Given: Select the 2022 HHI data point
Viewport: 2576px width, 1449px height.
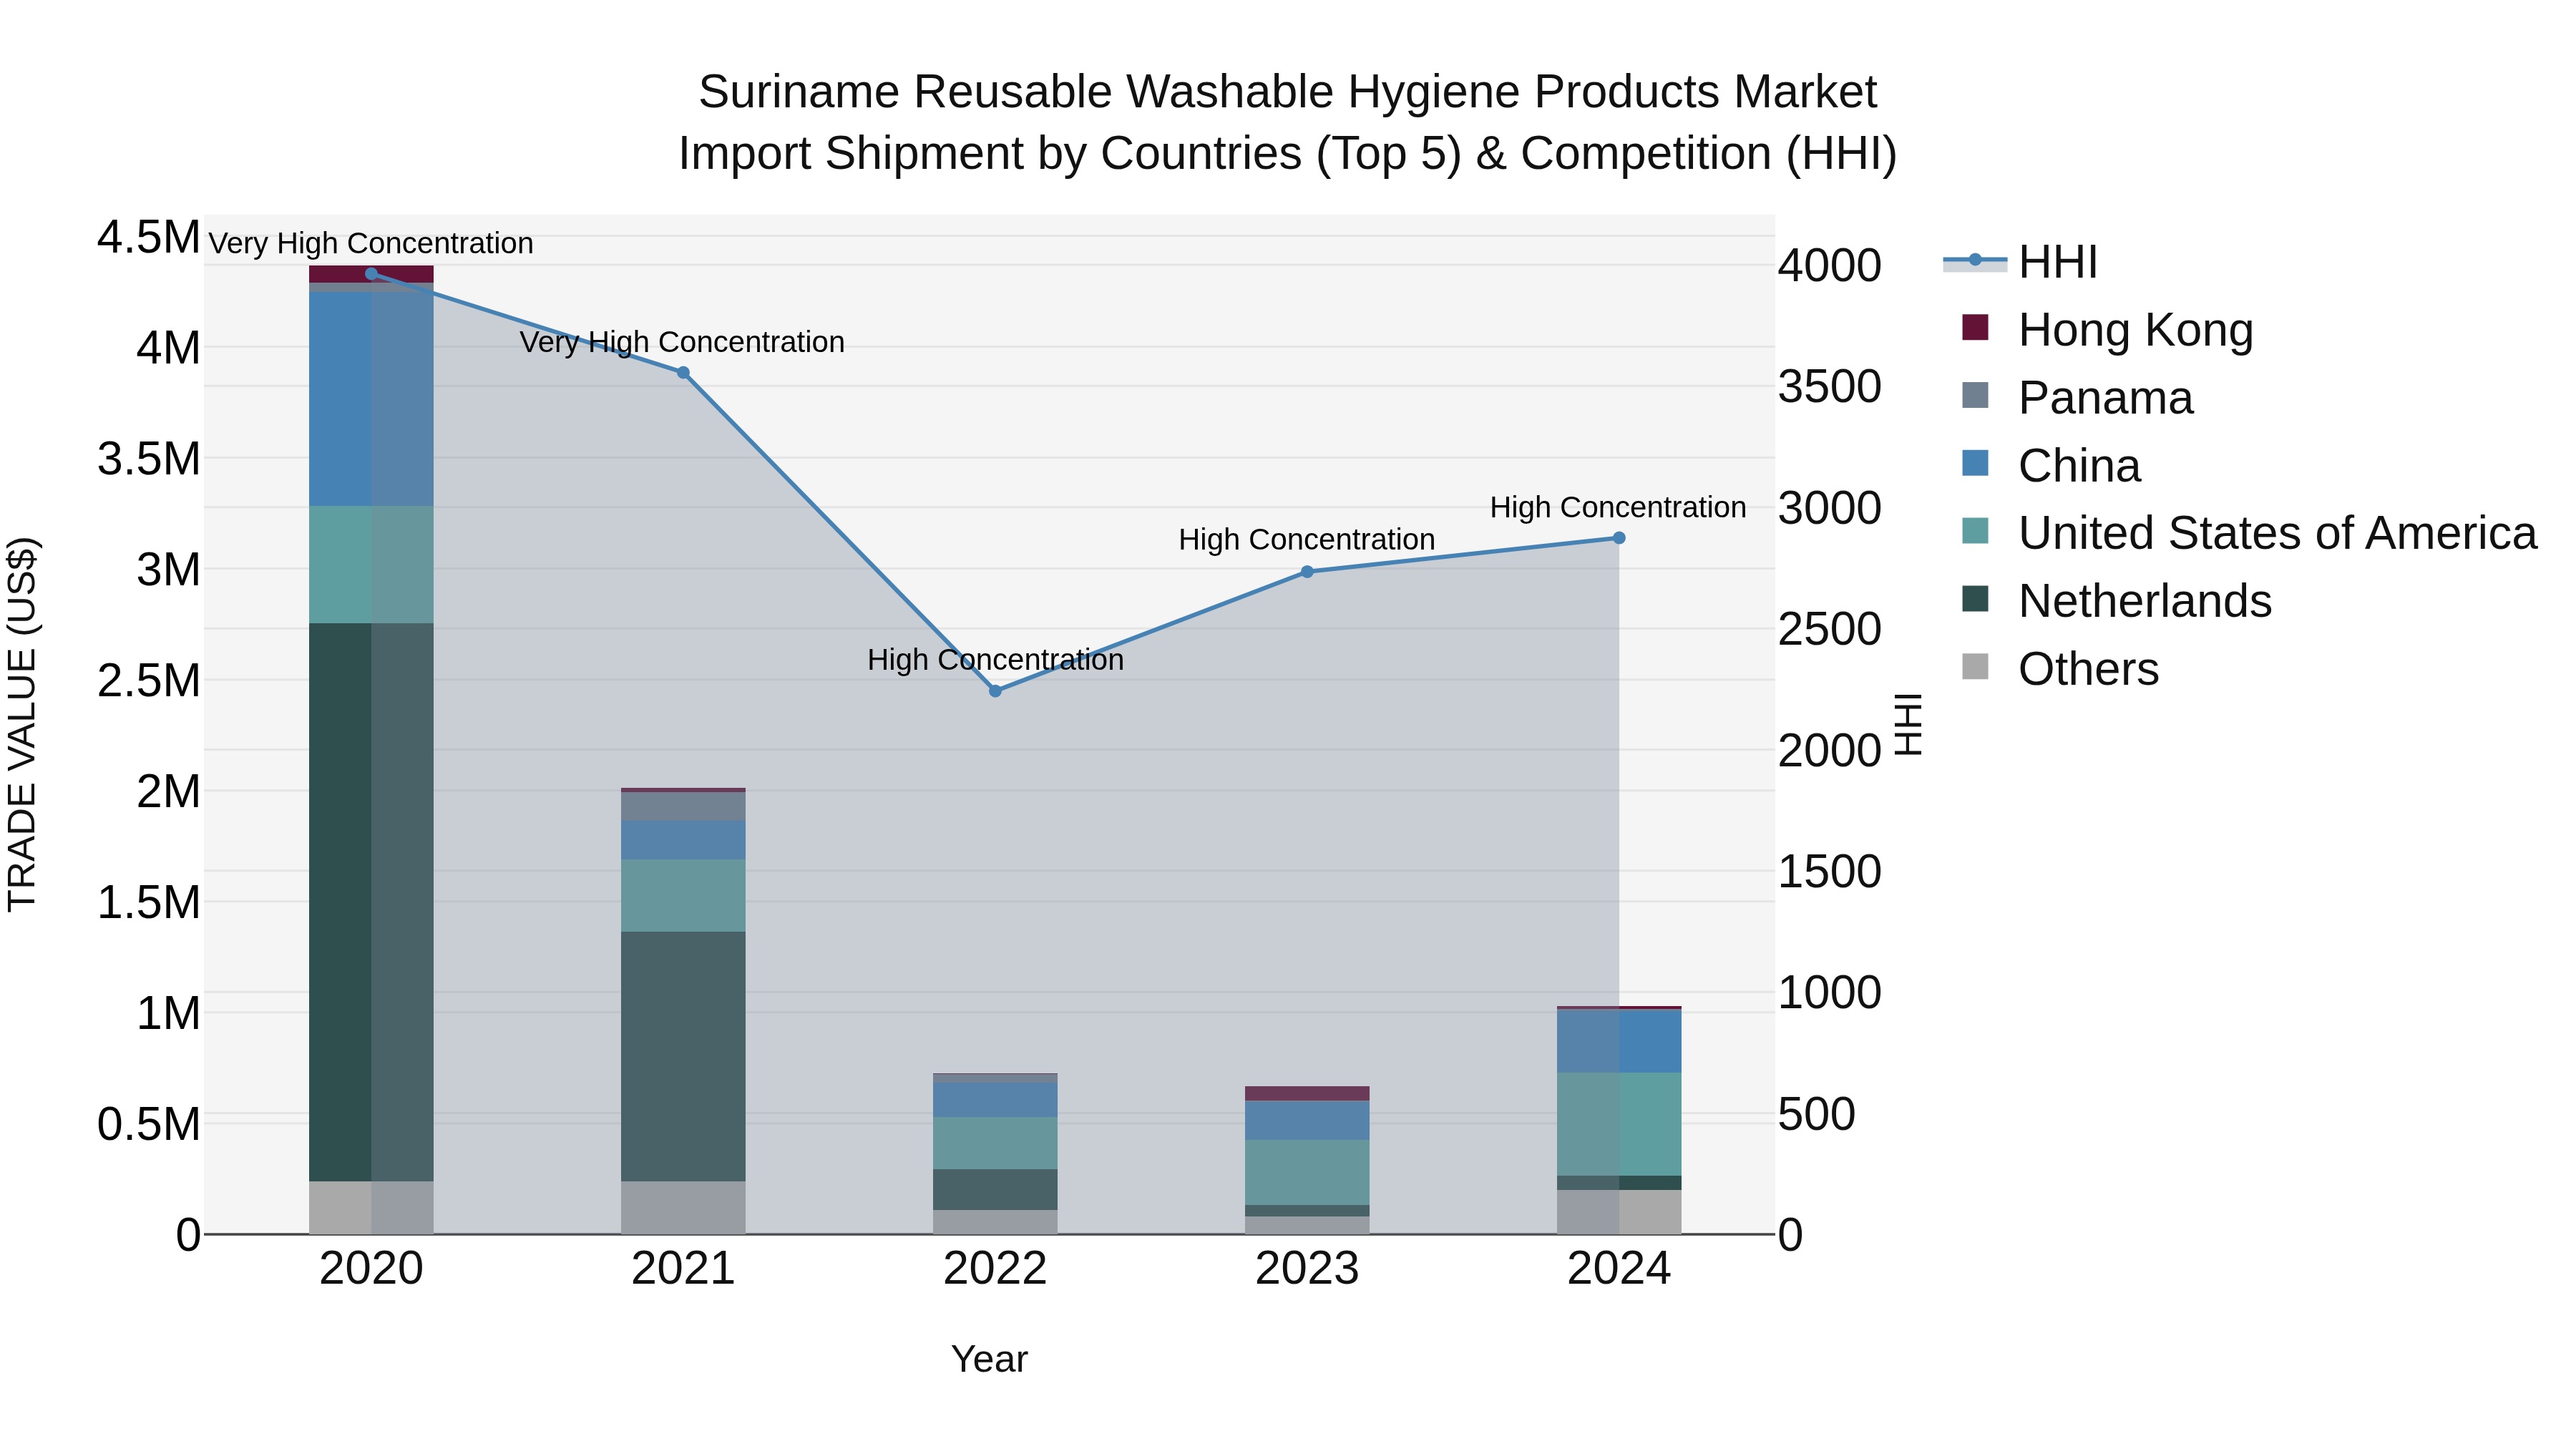Looking at the screenshot, I should click(995, 691).
